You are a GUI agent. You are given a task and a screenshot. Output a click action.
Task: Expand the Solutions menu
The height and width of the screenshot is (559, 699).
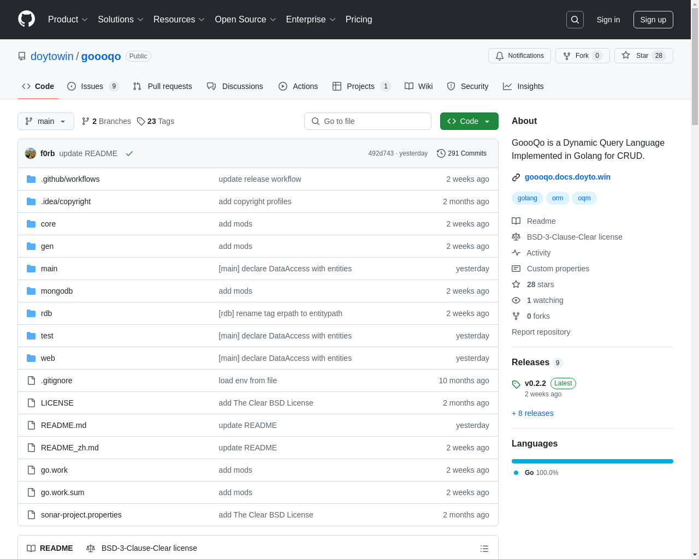coord(121,19)
